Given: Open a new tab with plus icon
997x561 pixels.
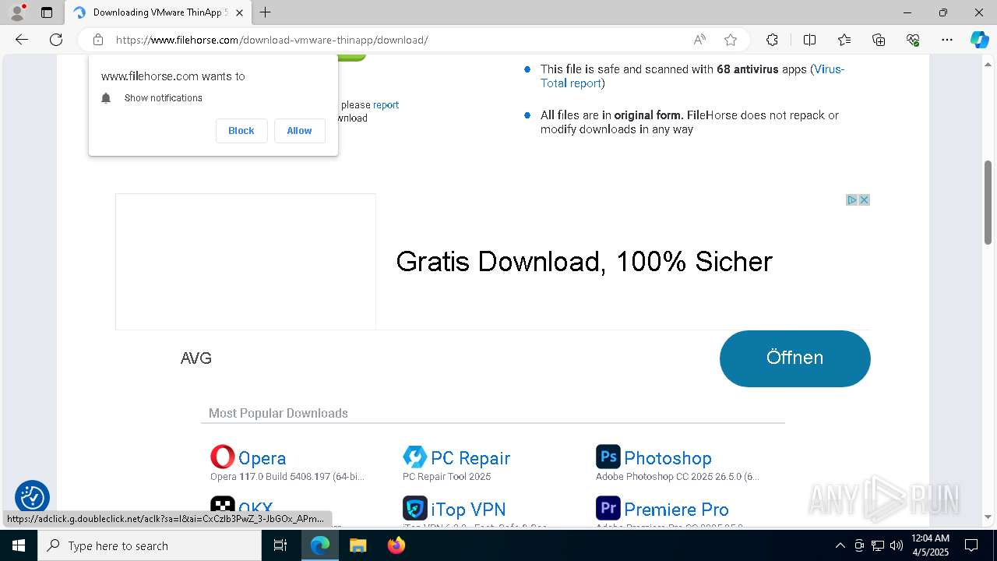Looking at the screenshot, I should click(266, 12).
